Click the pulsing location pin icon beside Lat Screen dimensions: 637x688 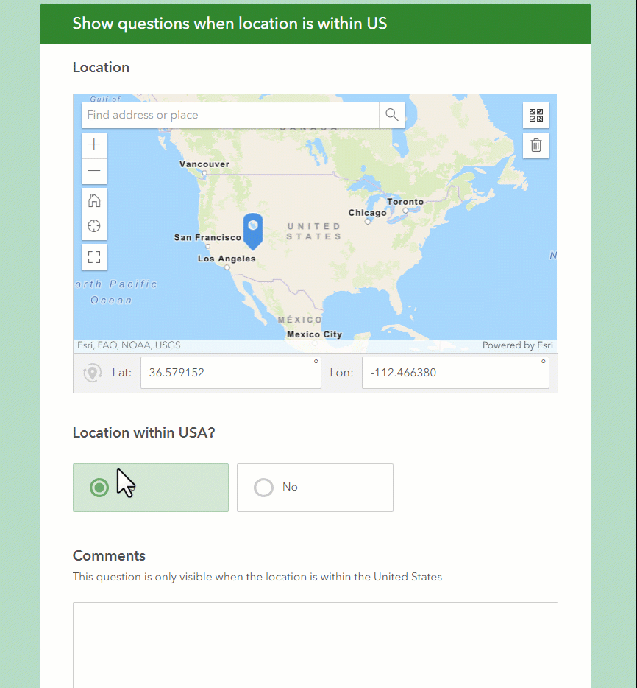92,373
